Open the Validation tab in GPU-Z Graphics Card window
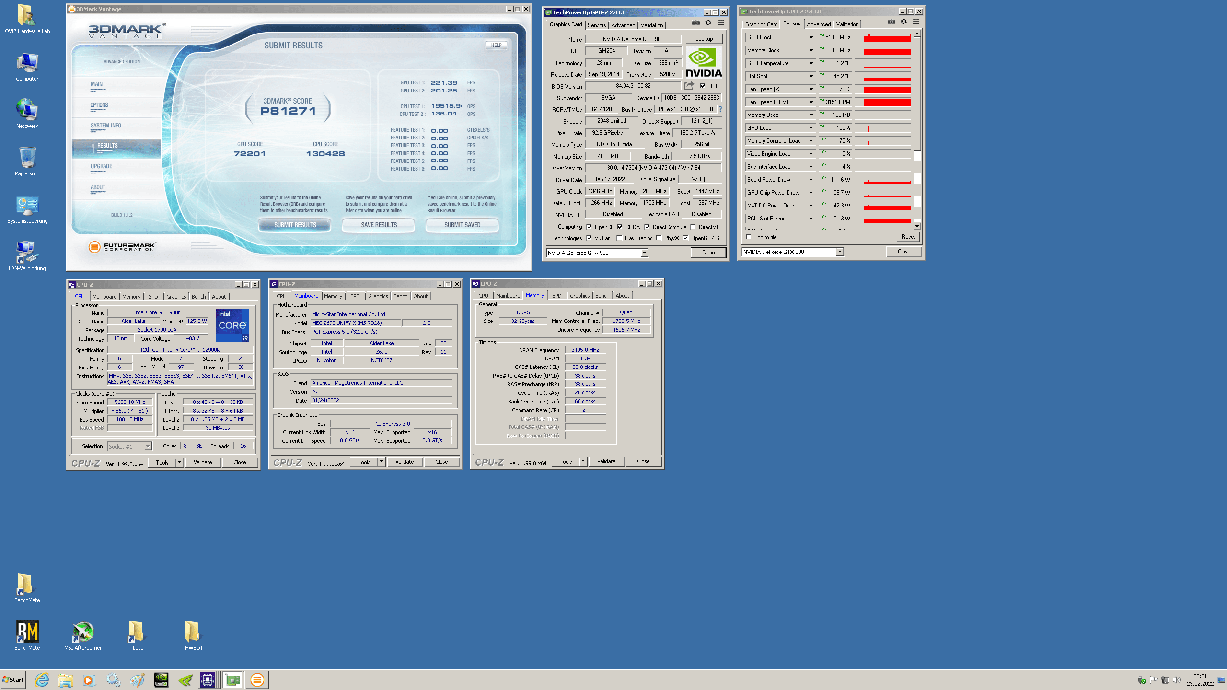Screen dimensions: 1227x690 pyautogui.click(x=652, y=25)
